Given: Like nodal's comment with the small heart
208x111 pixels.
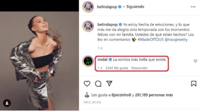Looking at the screenshot, I should point(195,61).
